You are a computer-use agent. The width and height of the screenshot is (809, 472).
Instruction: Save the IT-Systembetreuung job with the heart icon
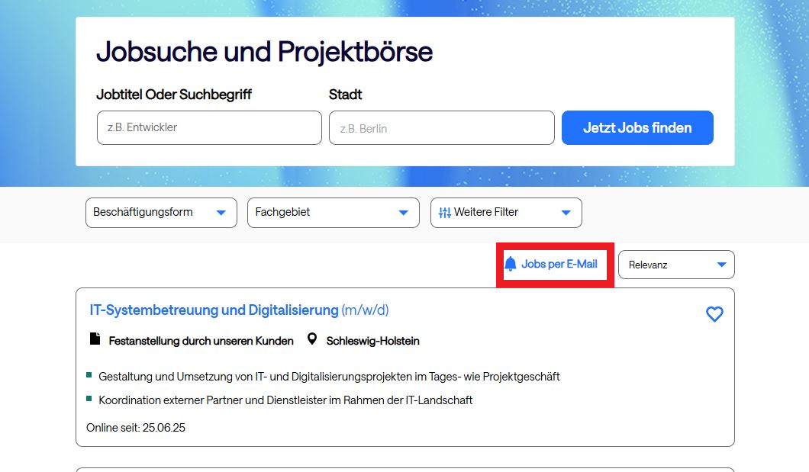point(714,314)
